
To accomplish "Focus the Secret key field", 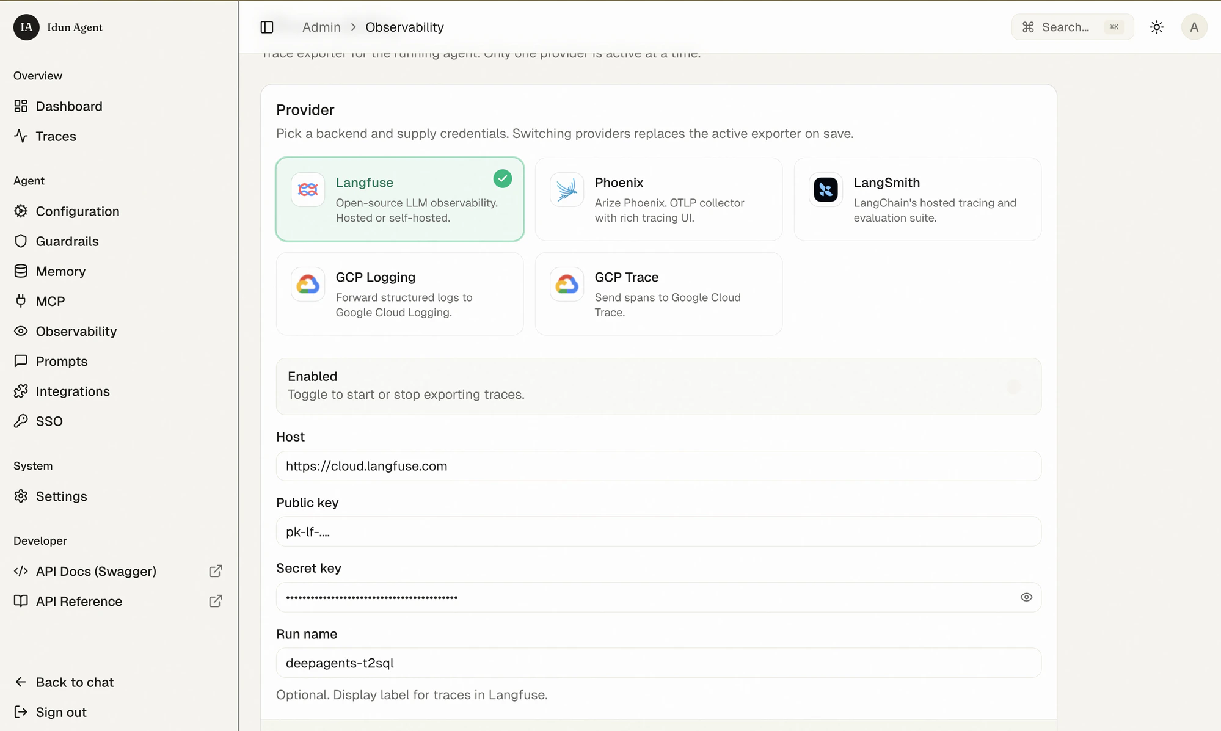I will point(658,597).
